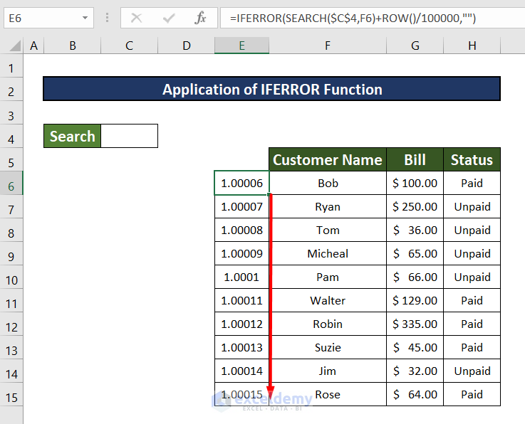This screenshot has width=525, height=424.
Task: Click the Cancel X formula icon
Action: click(x=136, y=18)
